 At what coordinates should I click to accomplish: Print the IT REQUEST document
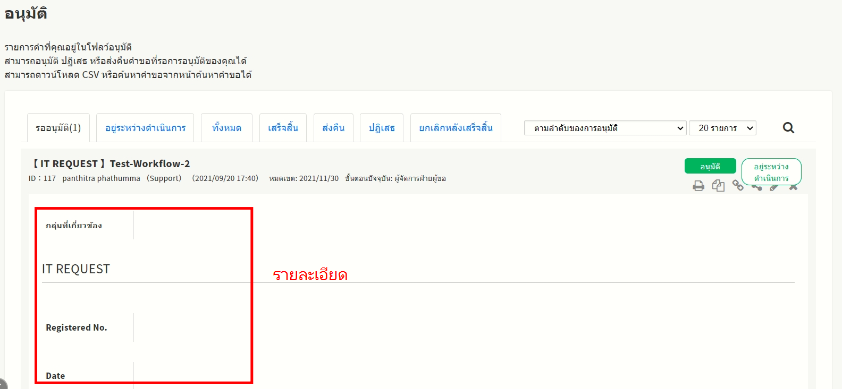(698, 186)
